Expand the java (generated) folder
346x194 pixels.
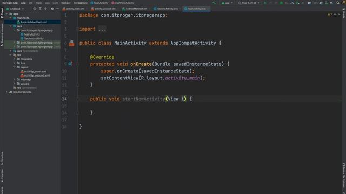(x=10, y=51)
